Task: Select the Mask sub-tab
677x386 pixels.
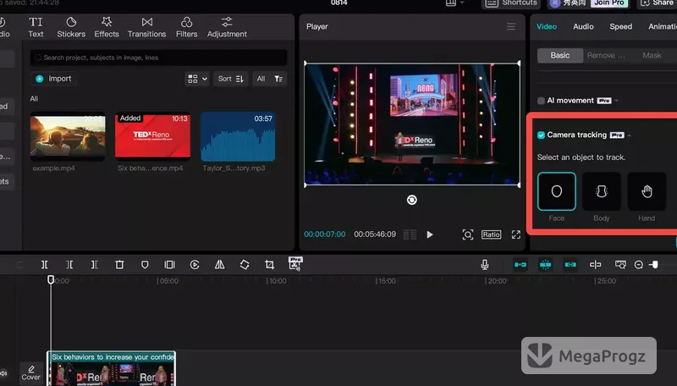Action: [652, 55]
